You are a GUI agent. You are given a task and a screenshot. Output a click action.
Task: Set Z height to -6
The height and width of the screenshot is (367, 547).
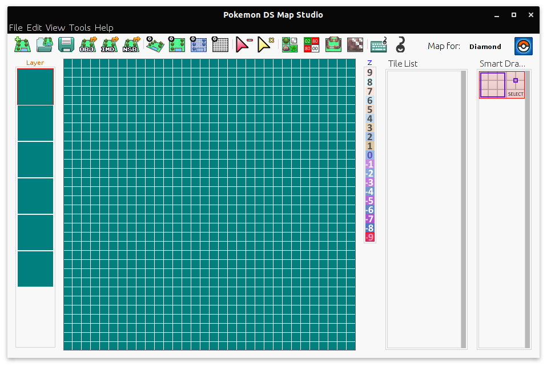(370, 210)
